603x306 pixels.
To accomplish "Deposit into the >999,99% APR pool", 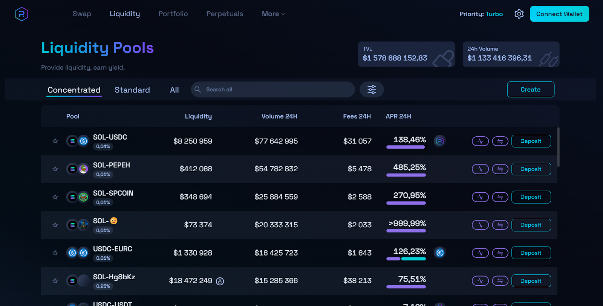I will [531, 225].
